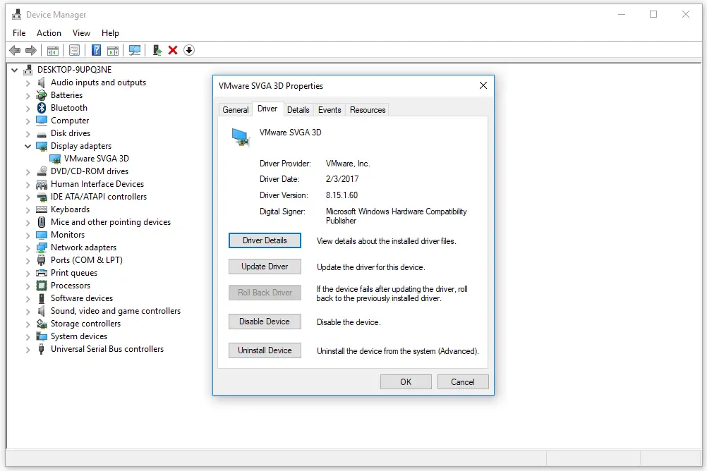Click the Scan for hardware changes monitor icon
The height and width of the screenshot is (471, 707).
pyautogui.click(x=134, y=50)
